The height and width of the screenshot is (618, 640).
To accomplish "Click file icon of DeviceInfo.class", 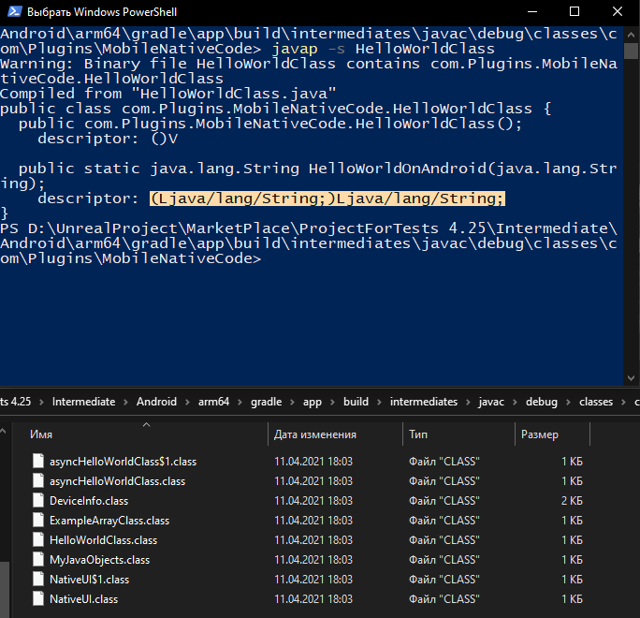I will 38,500.
